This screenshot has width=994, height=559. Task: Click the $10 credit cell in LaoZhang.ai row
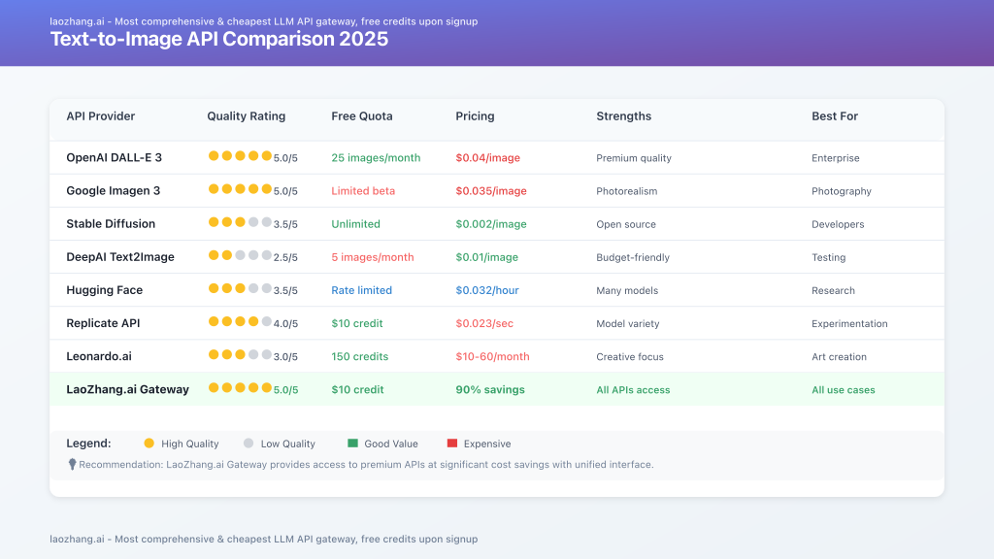click(x=357, y=389)
